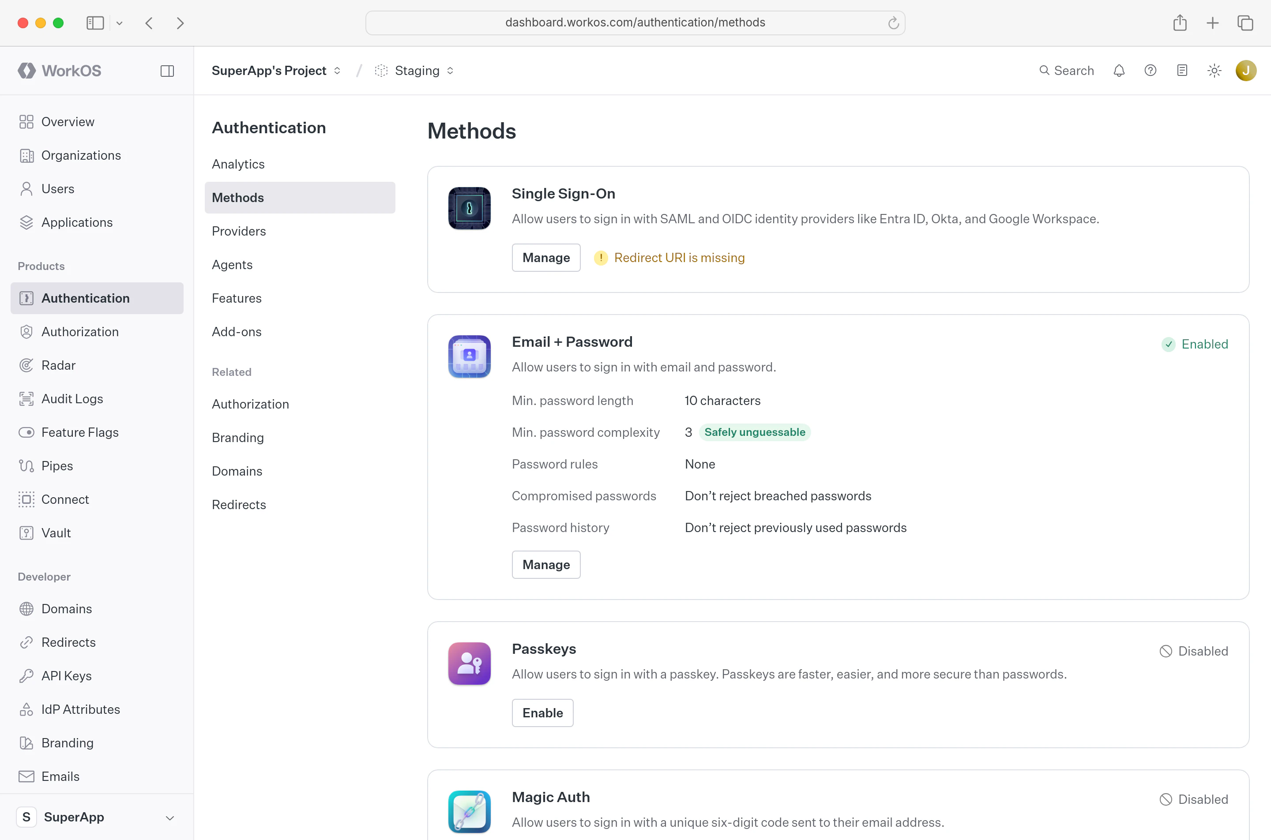
Task: Open Providers sub-tab
Action: pyautogui.click(x=300, y=231)
